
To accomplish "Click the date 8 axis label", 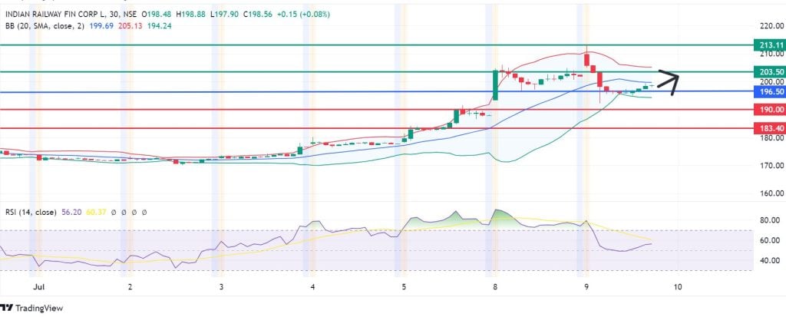I will click(x=495, y=287).
